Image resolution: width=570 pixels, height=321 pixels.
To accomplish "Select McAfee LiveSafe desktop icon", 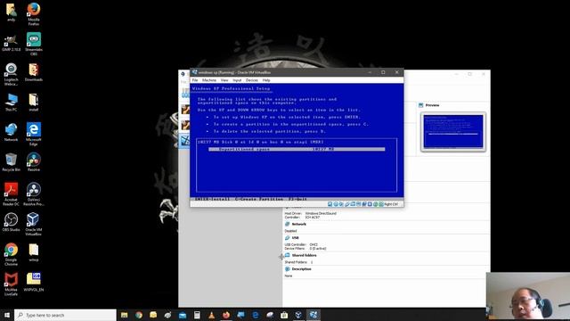I will (12, 284).
